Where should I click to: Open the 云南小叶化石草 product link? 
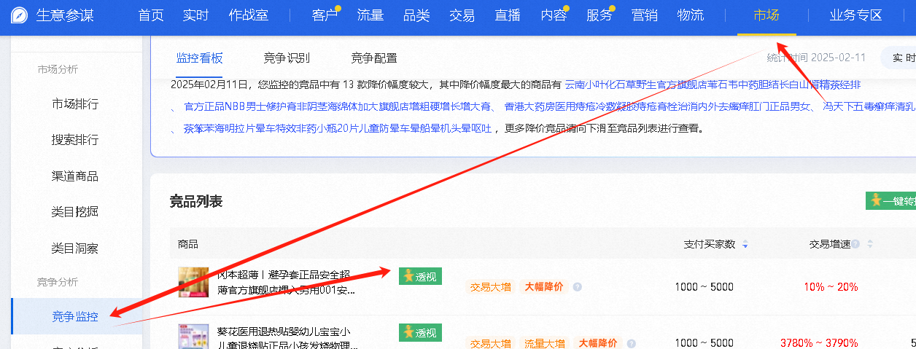(x=713, y=85)
